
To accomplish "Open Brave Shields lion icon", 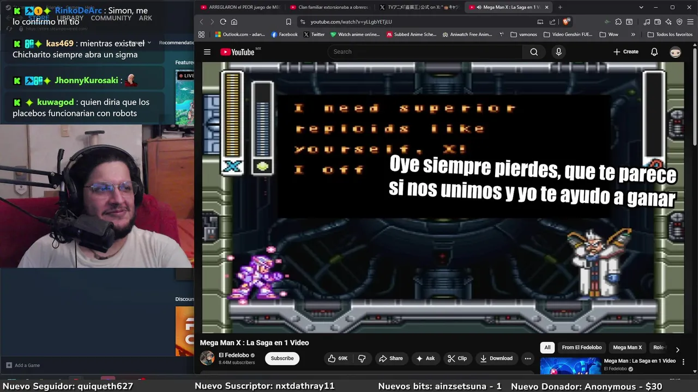I will click(x=567, y=22).
